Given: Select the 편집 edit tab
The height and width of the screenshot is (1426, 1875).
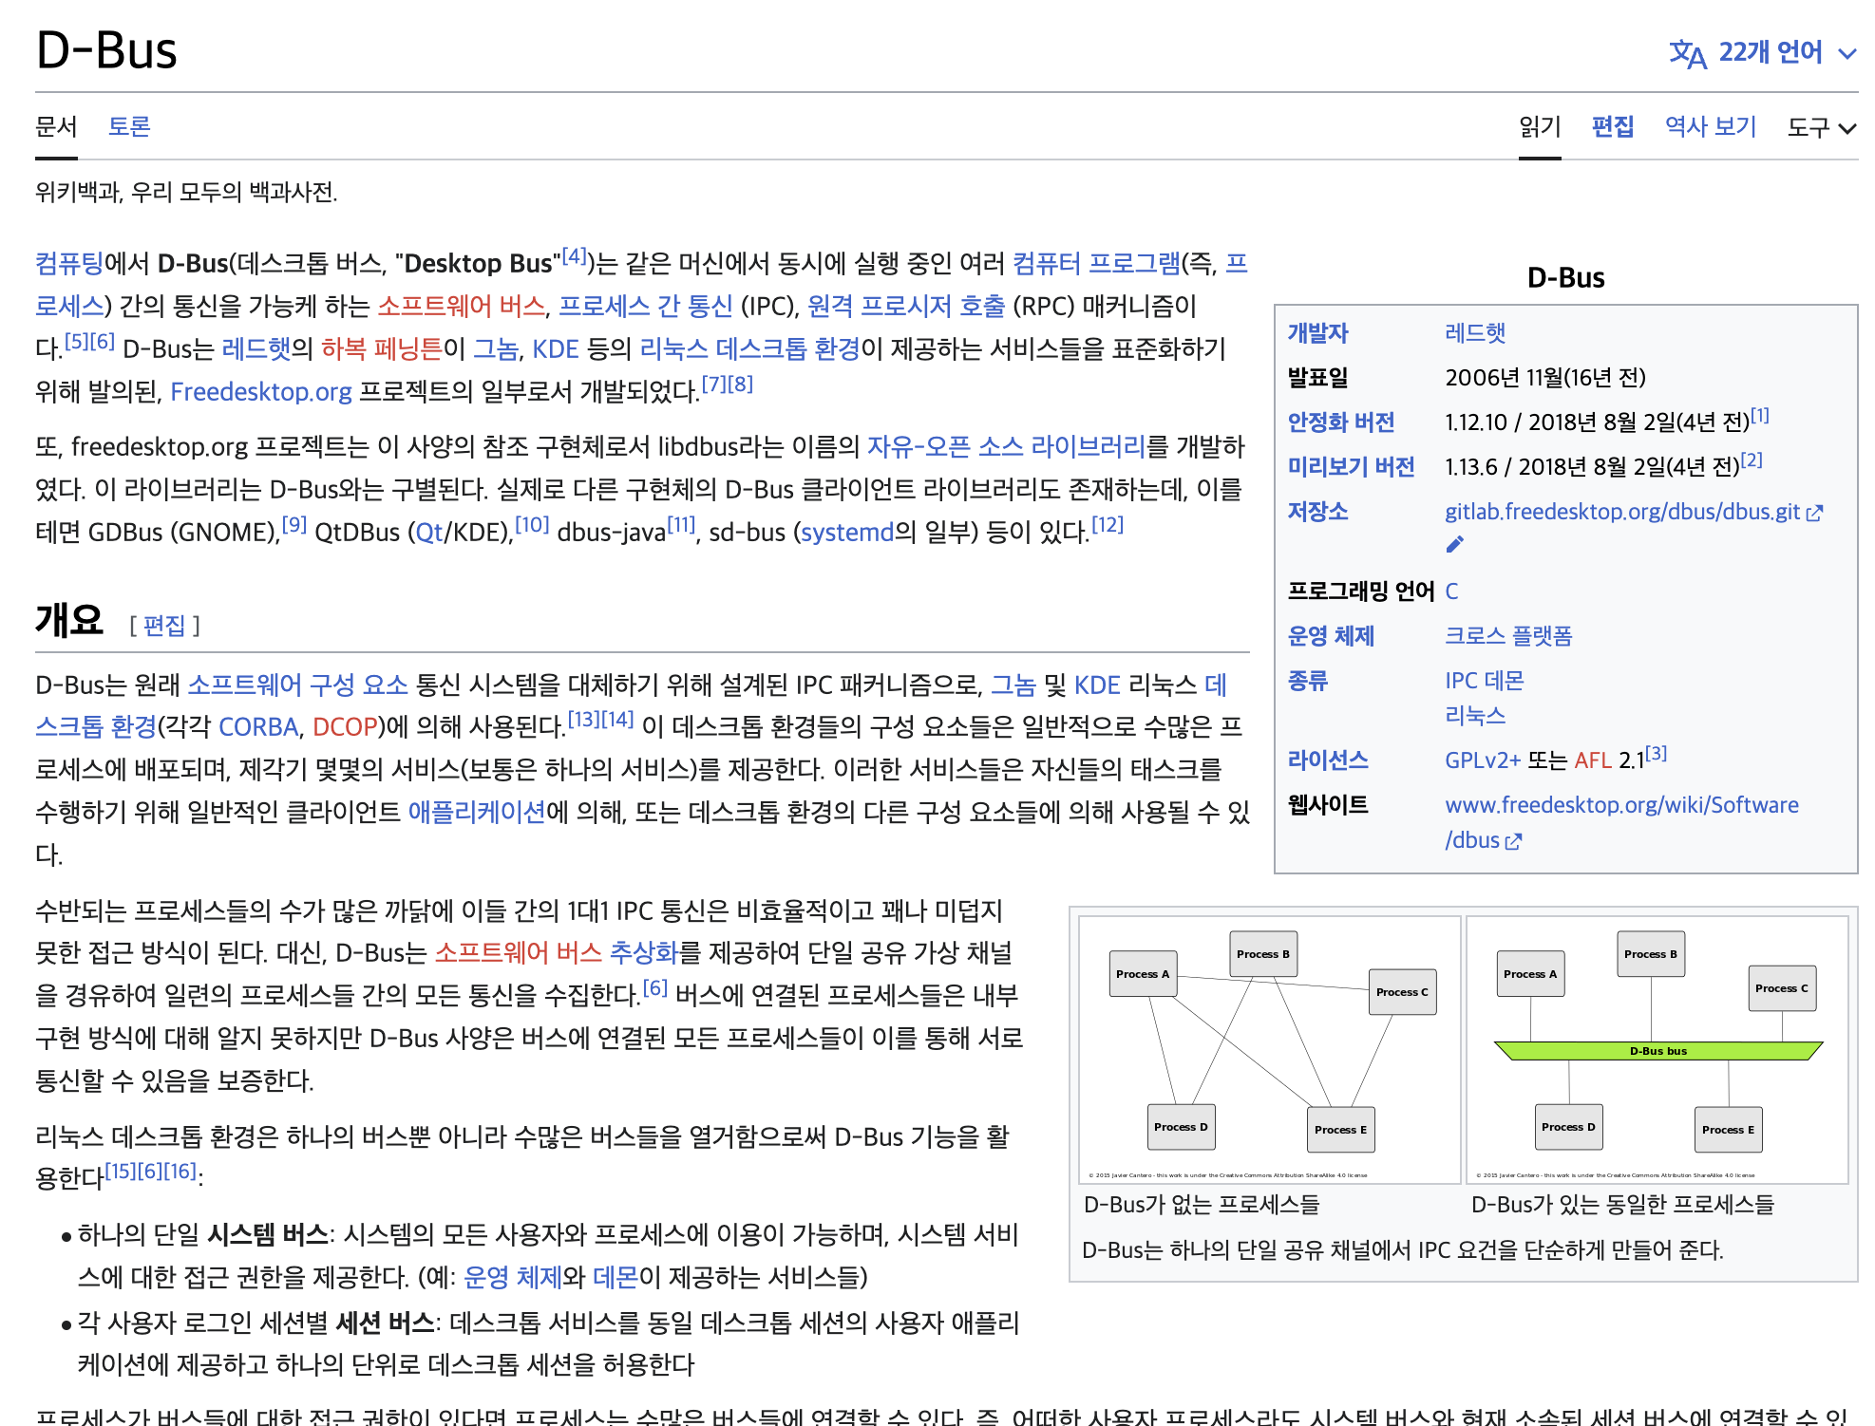Looking at the screenshot, I should 1612,126.
